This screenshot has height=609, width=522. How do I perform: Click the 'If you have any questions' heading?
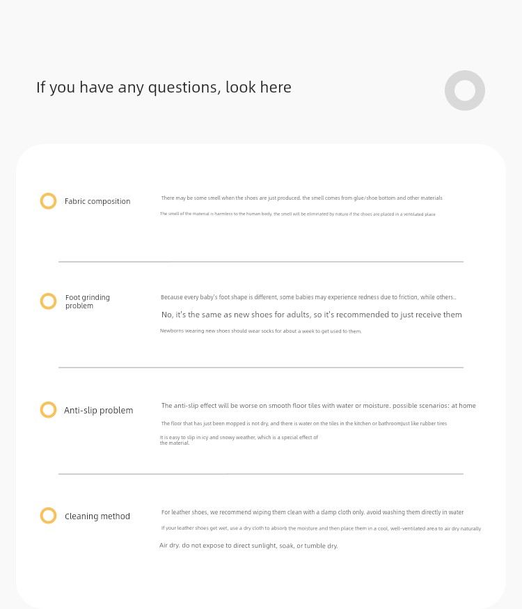coord(164,88)
